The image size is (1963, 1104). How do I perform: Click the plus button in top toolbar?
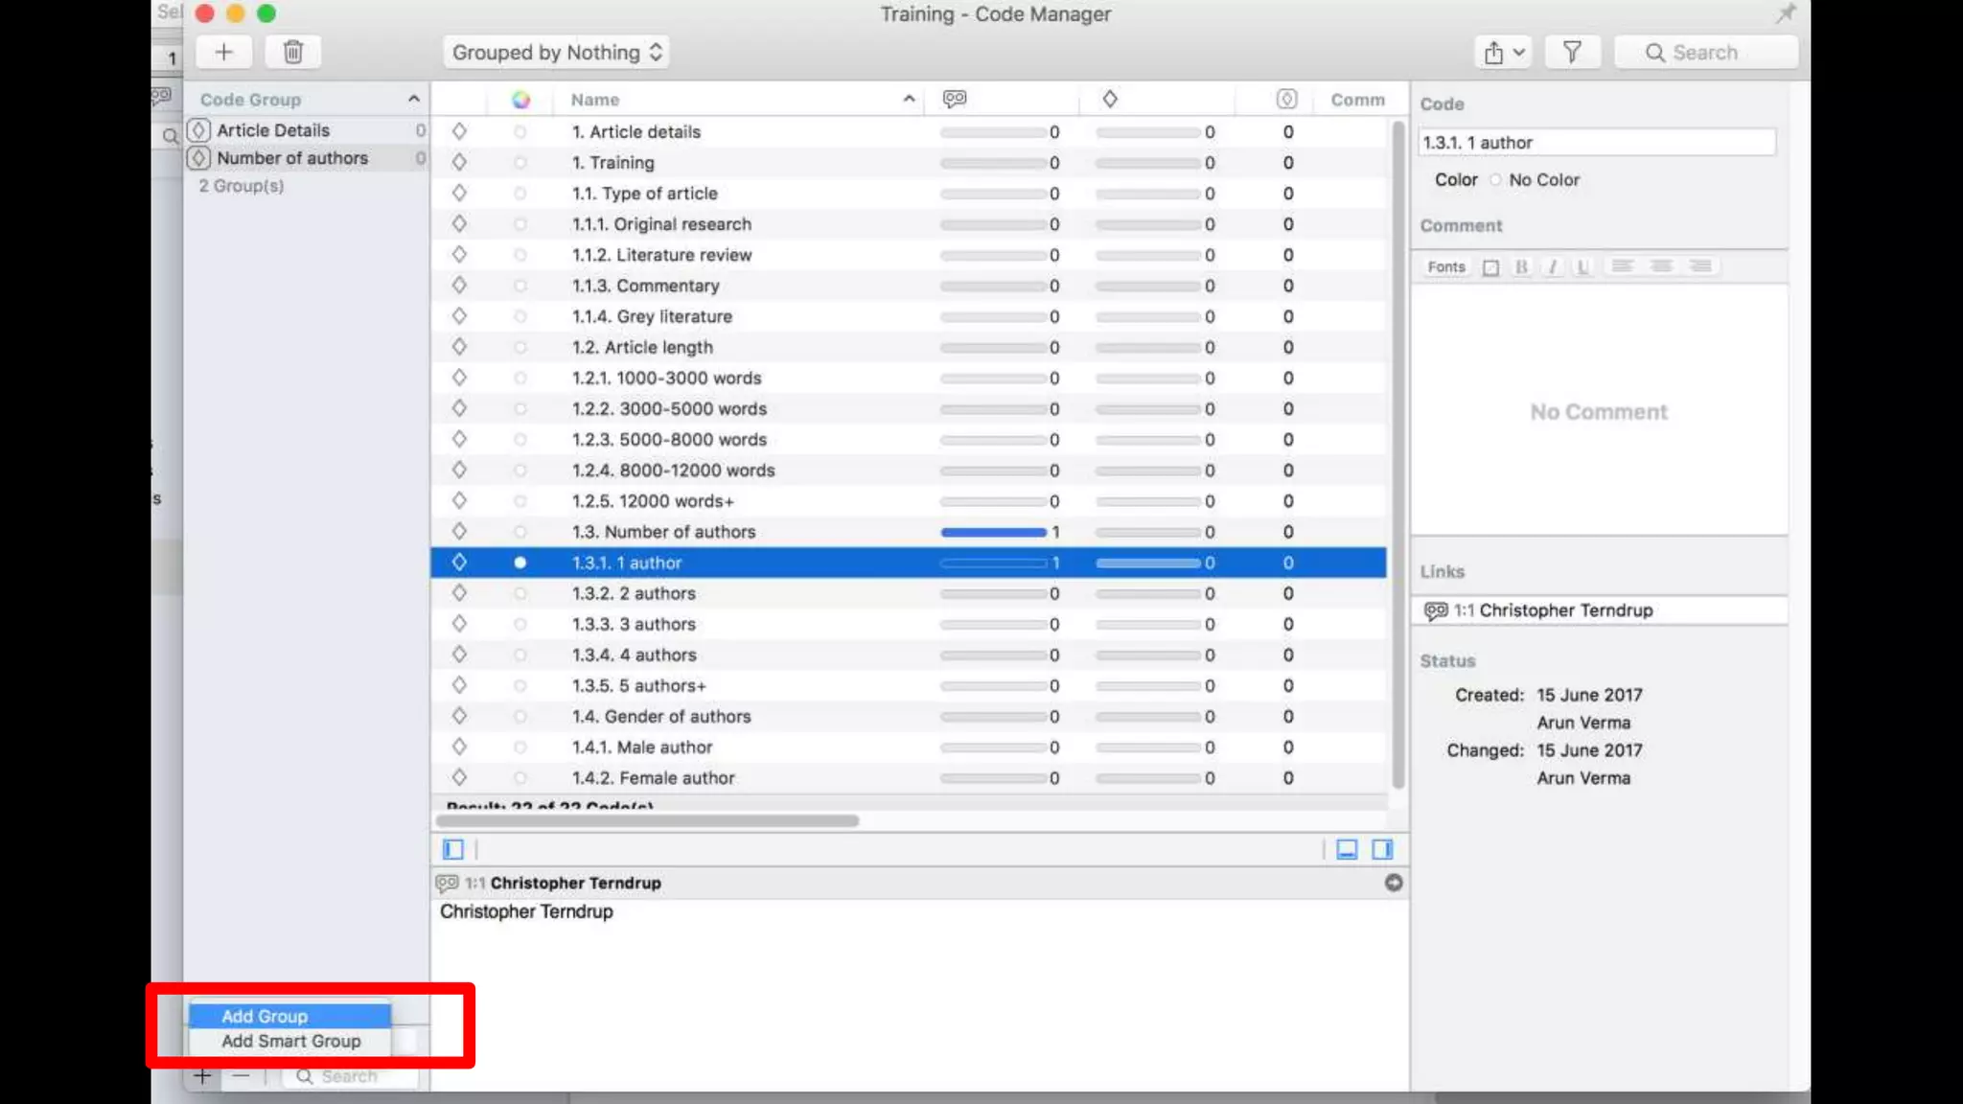coord(223,52)
